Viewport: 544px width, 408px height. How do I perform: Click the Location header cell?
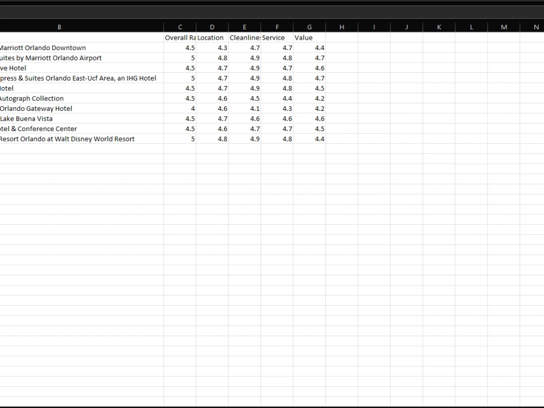[x=212, y=38]
